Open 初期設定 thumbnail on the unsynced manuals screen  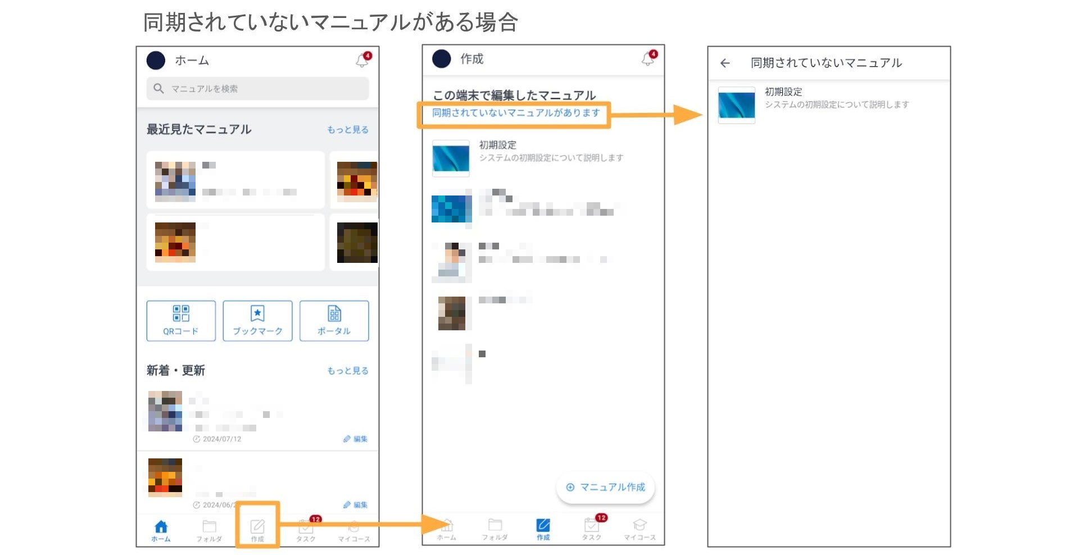pos(736,105)
